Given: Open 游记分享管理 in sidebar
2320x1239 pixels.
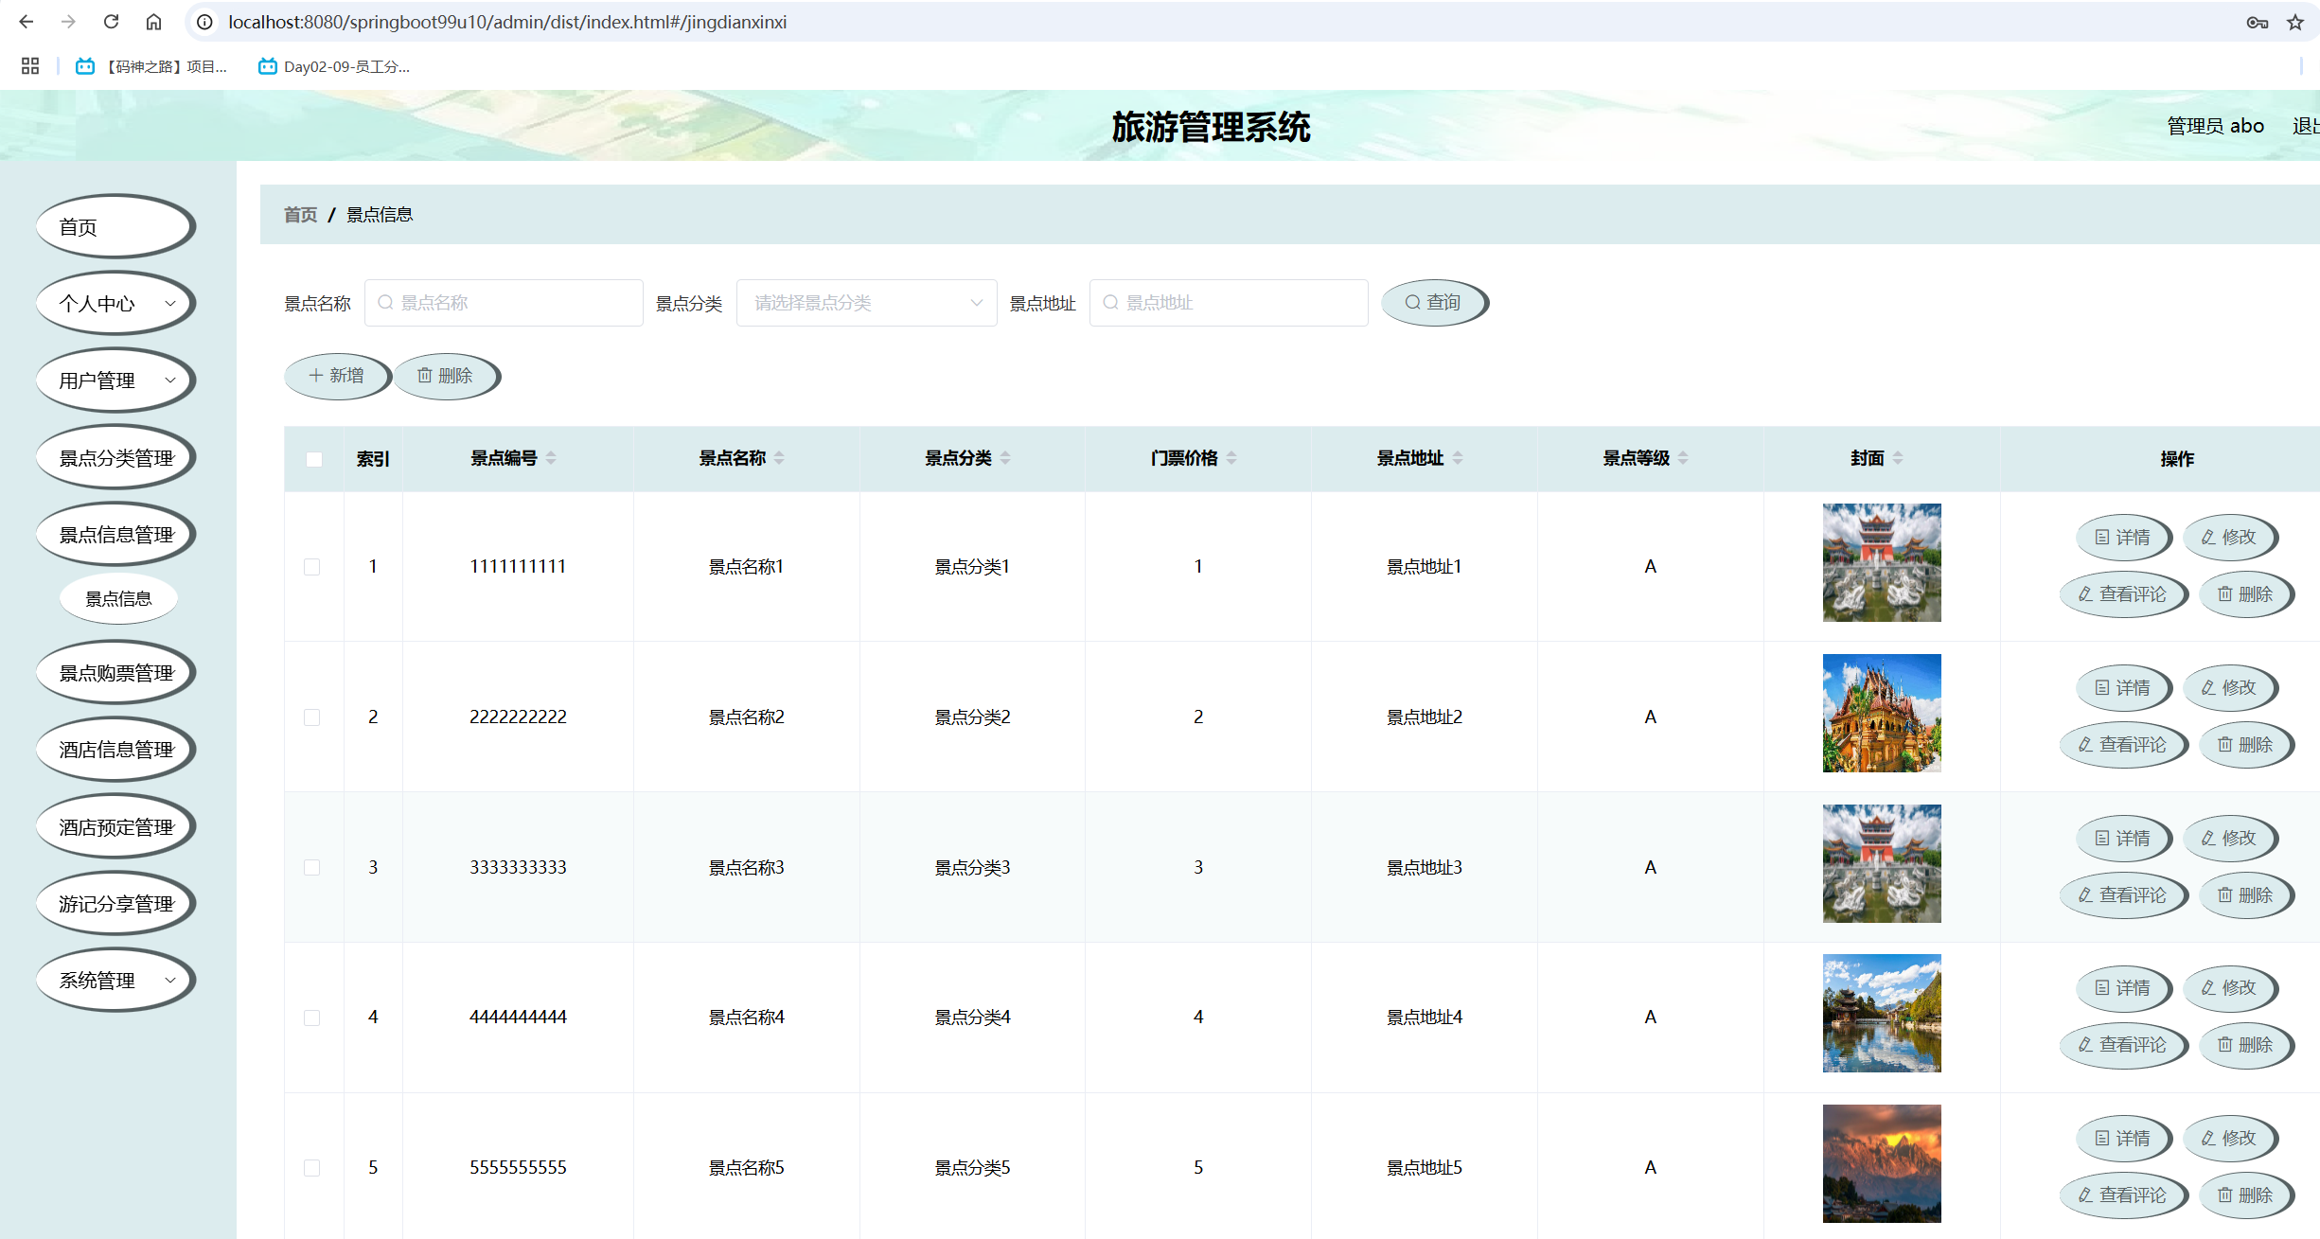Looking at the screenshot, I should click(115, 904).
